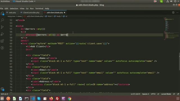Open the Source Control view
The width and height of the screenshot is (180, 101).
[x=2, y=27]
